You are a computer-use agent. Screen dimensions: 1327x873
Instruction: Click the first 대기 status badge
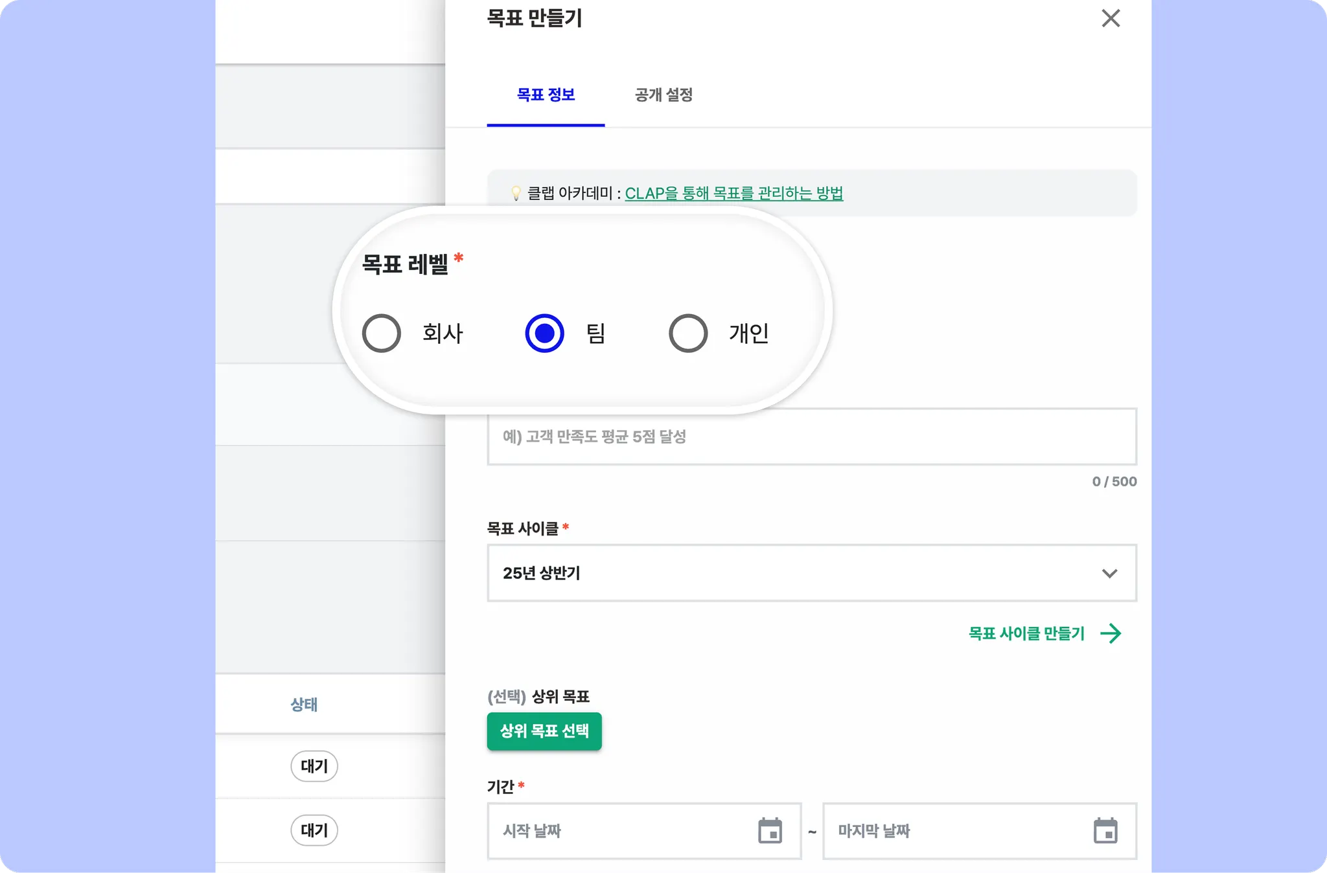[314, 766]
